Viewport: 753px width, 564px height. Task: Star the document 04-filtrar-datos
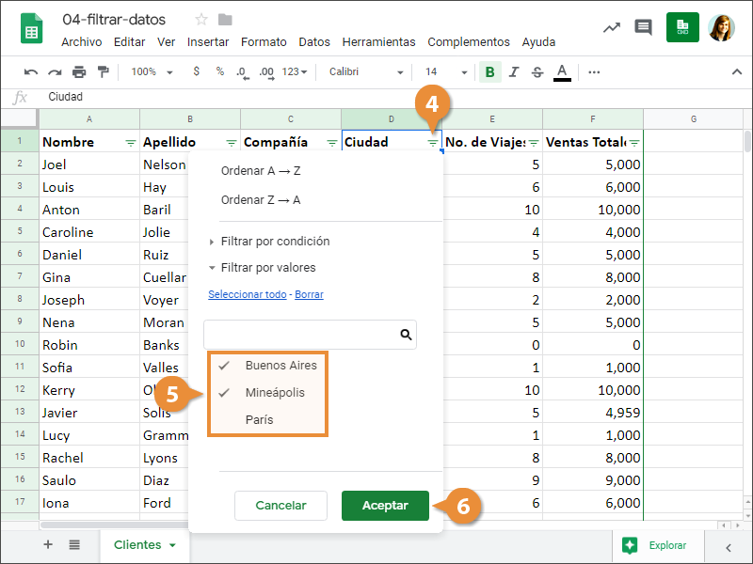[201, 20]
